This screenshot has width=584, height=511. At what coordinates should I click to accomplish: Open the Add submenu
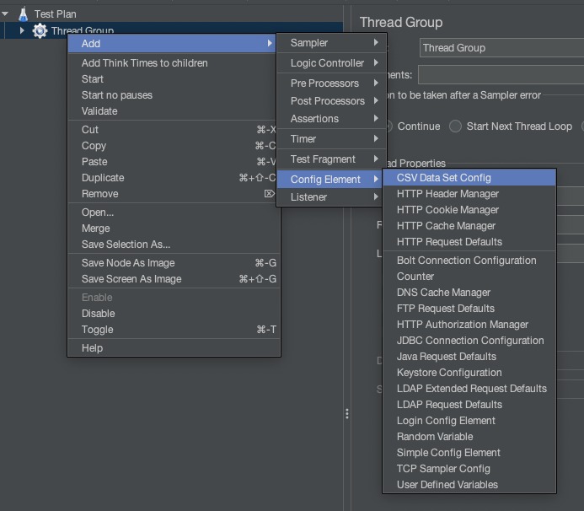click(x=172, y=44)
